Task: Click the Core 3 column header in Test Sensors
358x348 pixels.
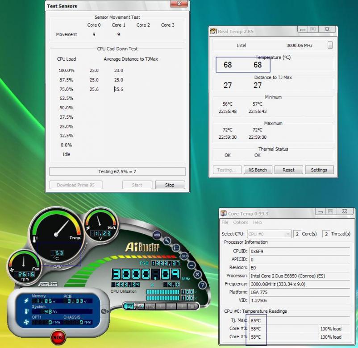Action: [168, 25]
